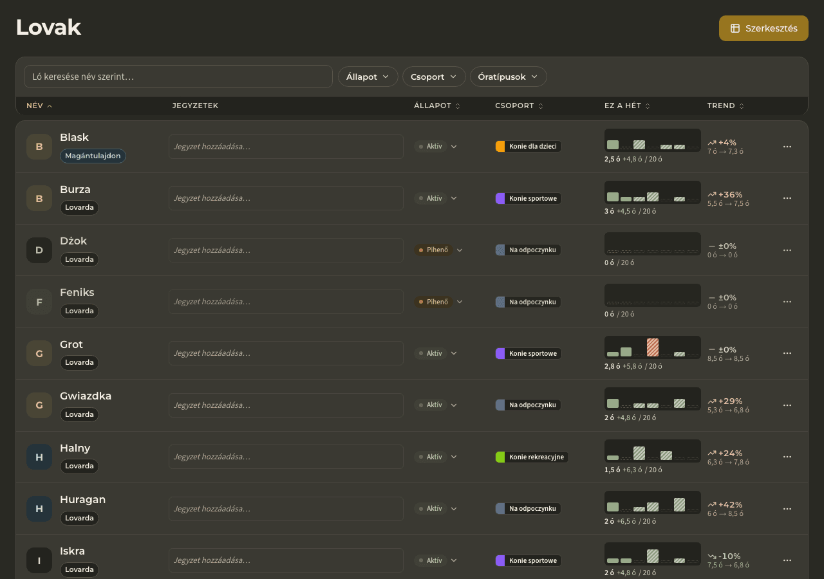Viewport: 824px width, 579px height.
Task: Click the H avatar of Huragan
Action: pos(39,509)
